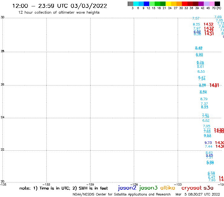
Task: Click the title '12:00 – 23:59 UTC 03/03/2022'
Action: click(x=60, y=6)
